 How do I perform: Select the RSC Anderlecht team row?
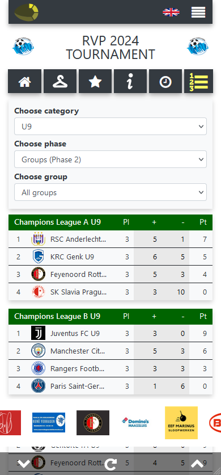coord(110,239)
